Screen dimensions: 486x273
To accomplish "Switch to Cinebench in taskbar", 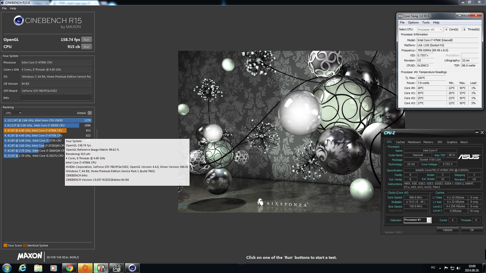I will [x=132, y=268].
